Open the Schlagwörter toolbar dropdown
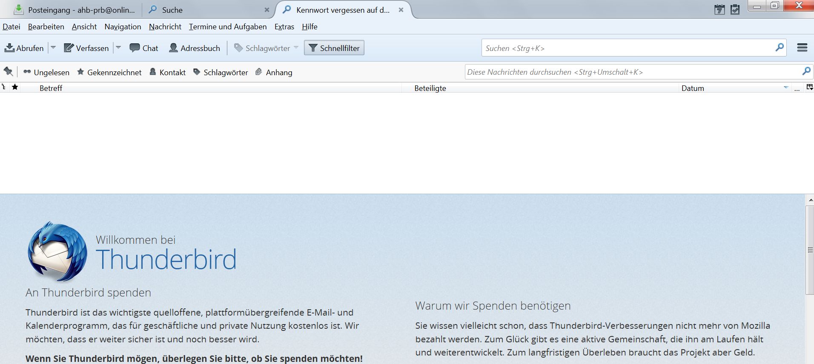The height and width of the screenshot is (364, 814). [266, 48]
